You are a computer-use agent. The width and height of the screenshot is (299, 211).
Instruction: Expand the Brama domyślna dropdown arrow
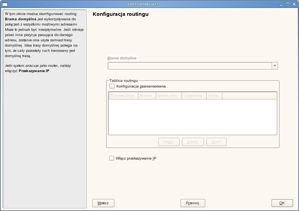275,66
